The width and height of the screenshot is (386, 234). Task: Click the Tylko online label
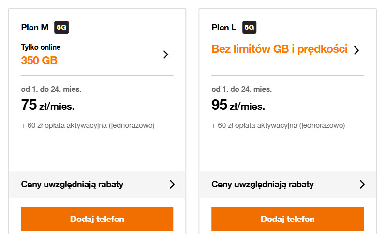click(x=41, y=47)
